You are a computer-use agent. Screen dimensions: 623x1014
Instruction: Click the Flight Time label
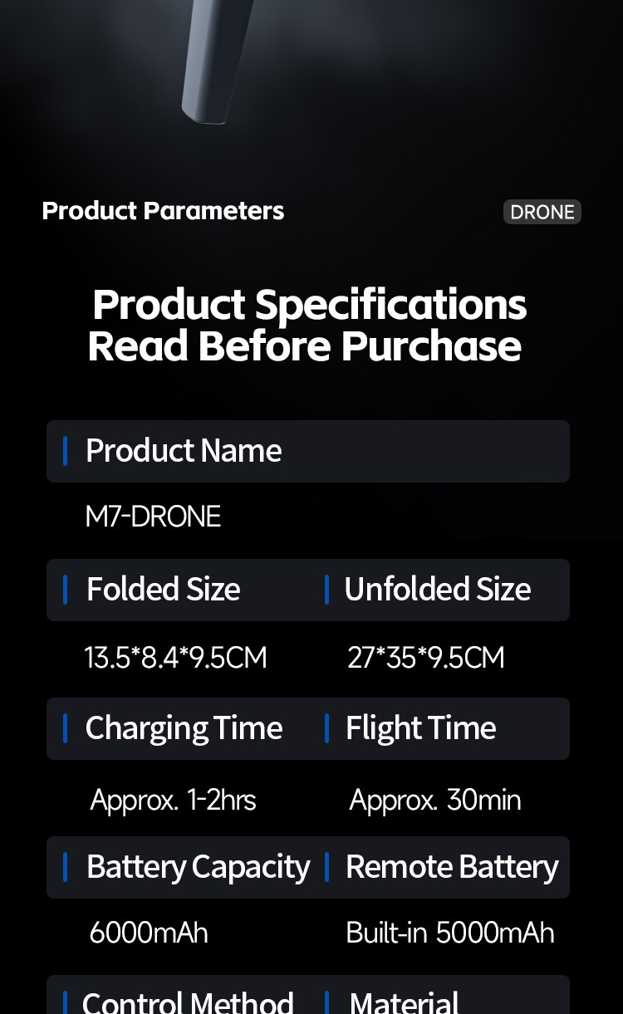[420, 728]
